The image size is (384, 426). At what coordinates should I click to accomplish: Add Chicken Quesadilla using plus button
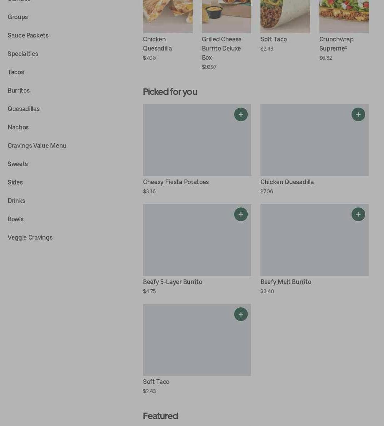358,114
